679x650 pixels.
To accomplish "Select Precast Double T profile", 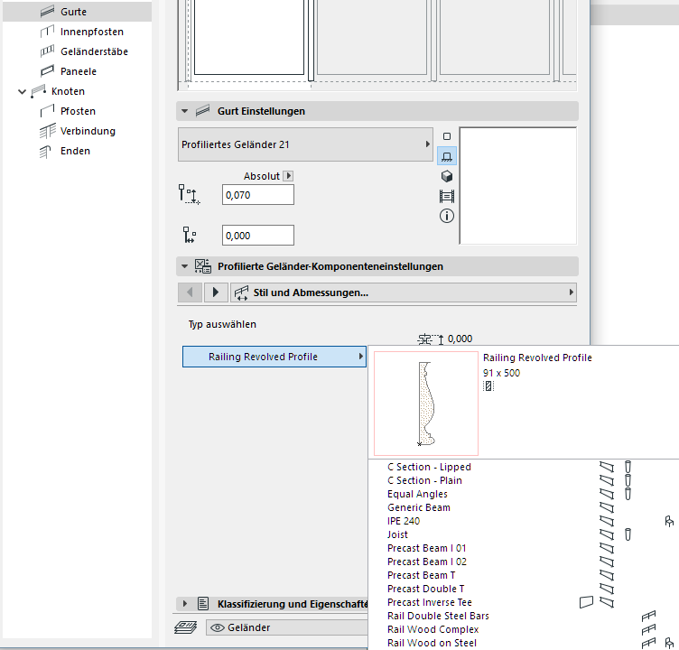I will pyautogui.click(x=425, y=589).
